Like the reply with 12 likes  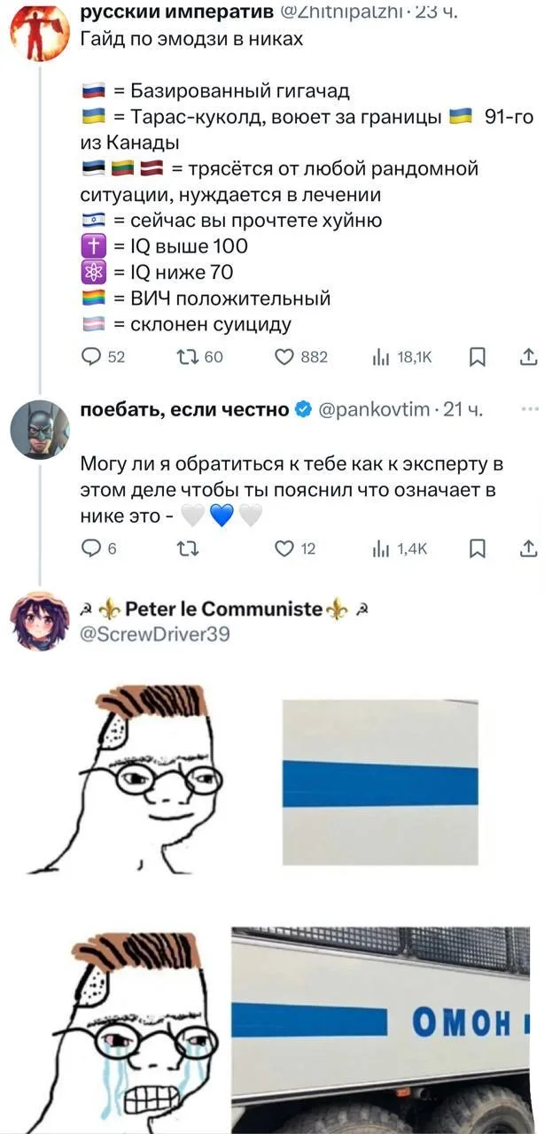295,549
